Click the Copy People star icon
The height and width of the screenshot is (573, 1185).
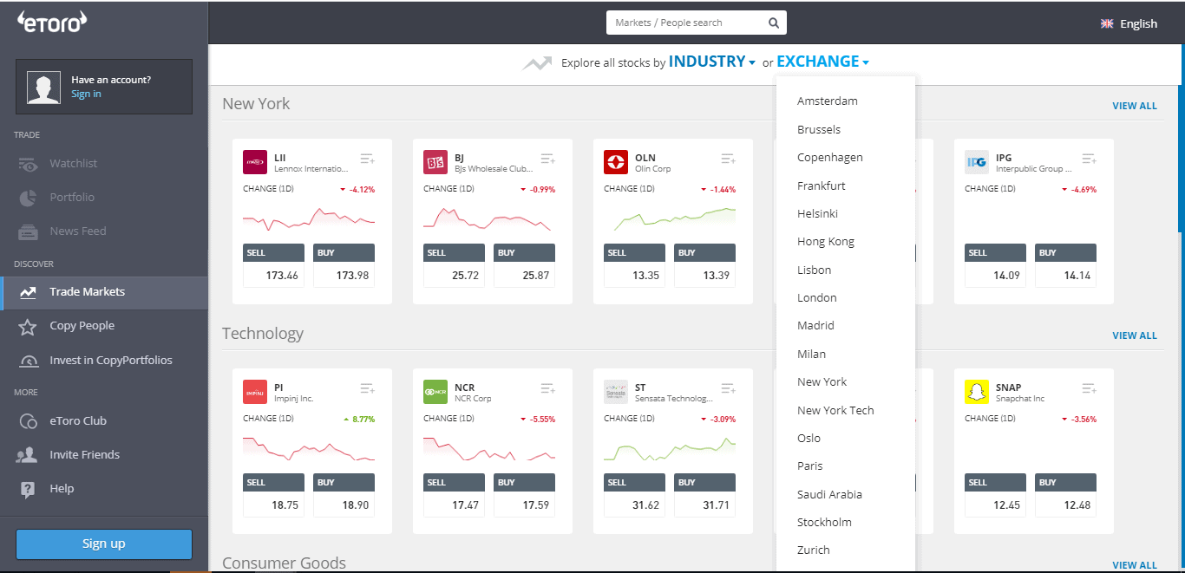(28, 327)
